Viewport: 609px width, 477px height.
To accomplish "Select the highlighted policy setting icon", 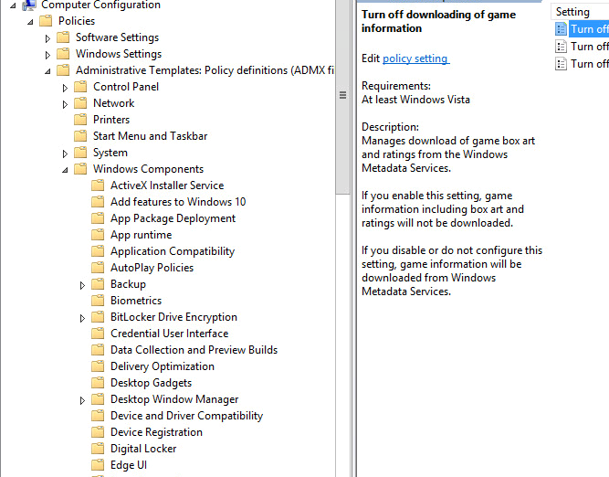I will pos(561,29).
